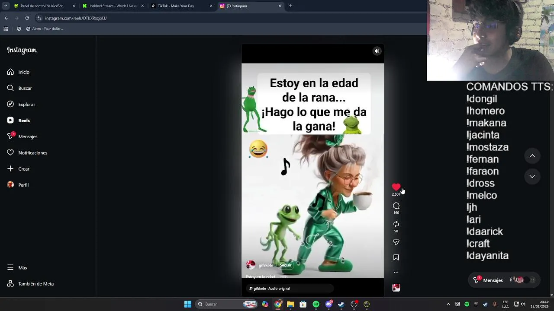This screenshot has width=554, height=311.
Task: Click the Seguir button on the reel
Action: (285, 265)
